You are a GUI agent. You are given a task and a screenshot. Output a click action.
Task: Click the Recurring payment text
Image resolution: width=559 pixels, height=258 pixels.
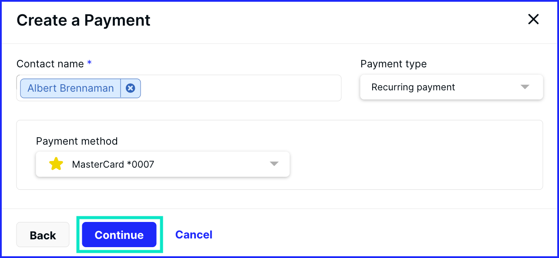point(413,87)
